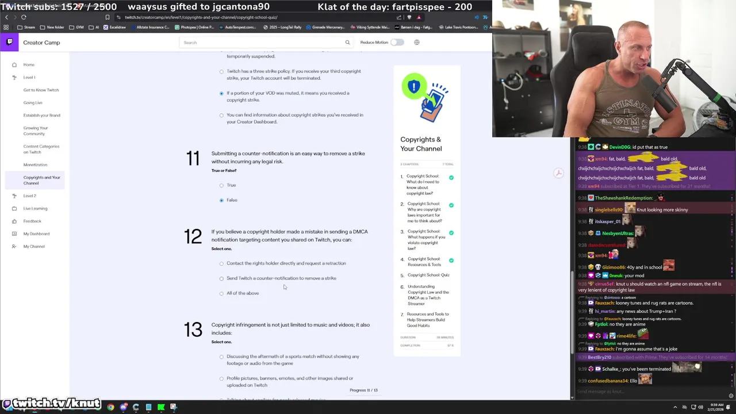
Task: Click the red floating icon beside the course panel
Action: pos(558,173)
